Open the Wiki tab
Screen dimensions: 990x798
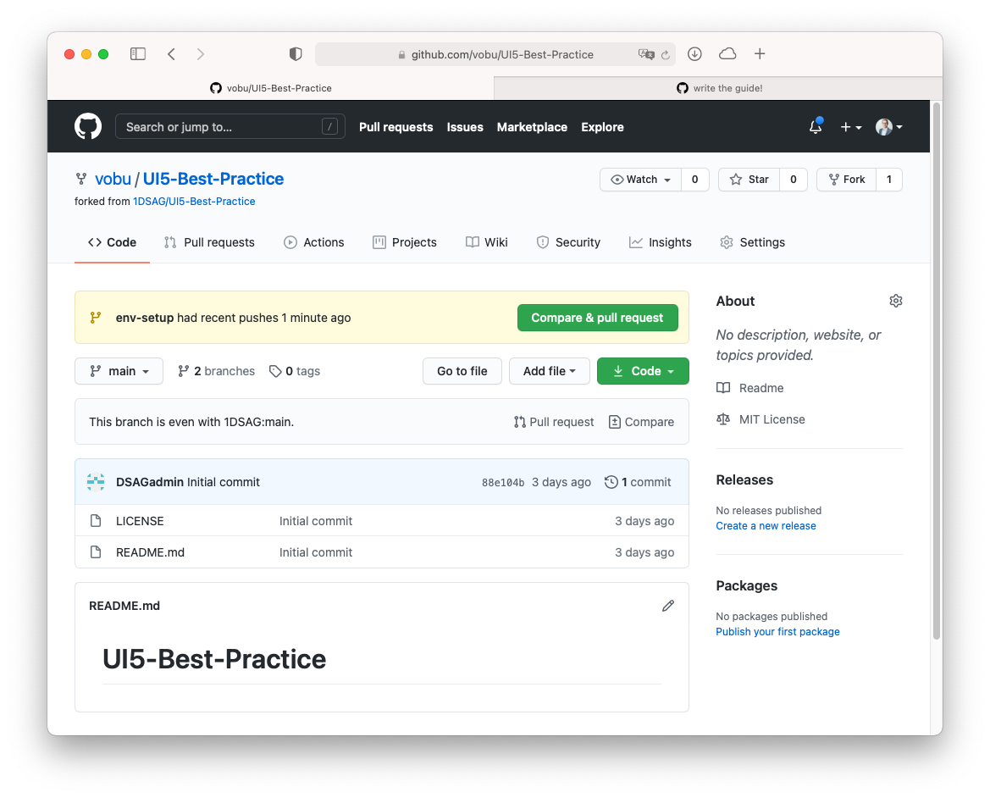click(486, 242)
